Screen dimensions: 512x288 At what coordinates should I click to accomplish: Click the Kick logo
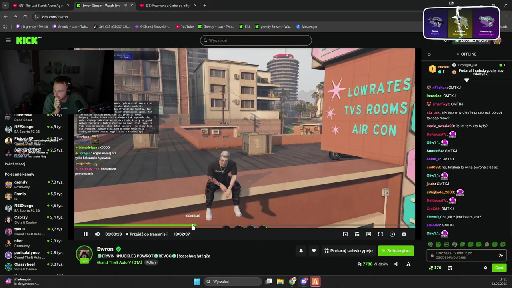pyautogui.click(x=29, y=40)
